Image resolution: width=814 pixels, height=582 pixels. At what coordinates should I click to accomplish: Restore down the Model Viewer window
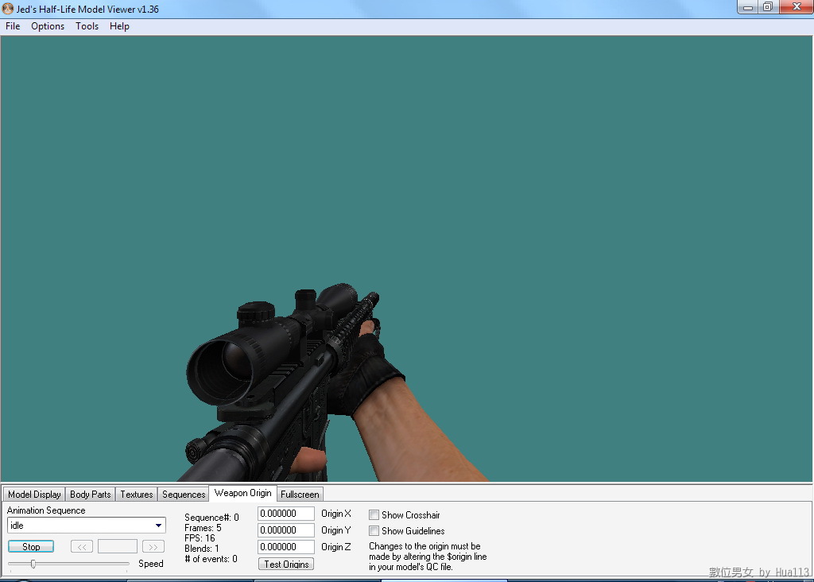[x=768, y=6]
